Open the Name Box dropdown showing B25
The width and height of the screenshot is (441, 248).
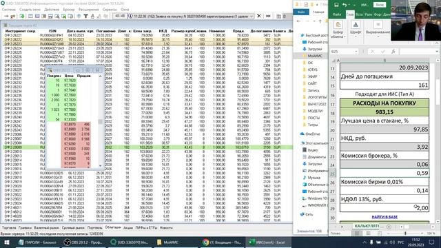[356, 52]
